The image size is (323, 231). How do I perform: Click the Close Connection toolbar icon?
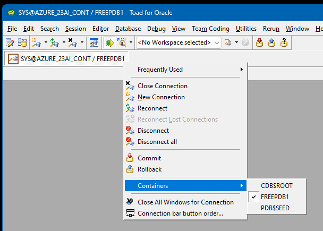(x=73, y=42)
